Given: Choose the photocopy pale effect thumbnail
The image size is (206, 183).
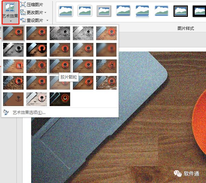Looking at the screenshot, I should pyautogui.click(x=37, y=99).
